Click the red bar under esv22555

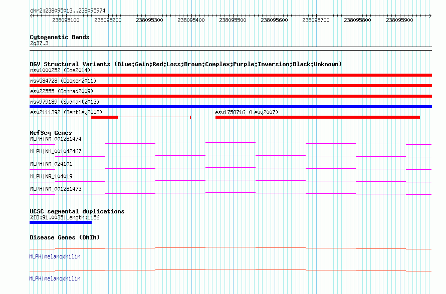[231, 96]
